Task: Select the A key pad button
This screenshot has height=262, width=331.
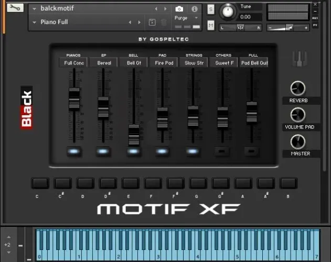Action: coord(243,183)
